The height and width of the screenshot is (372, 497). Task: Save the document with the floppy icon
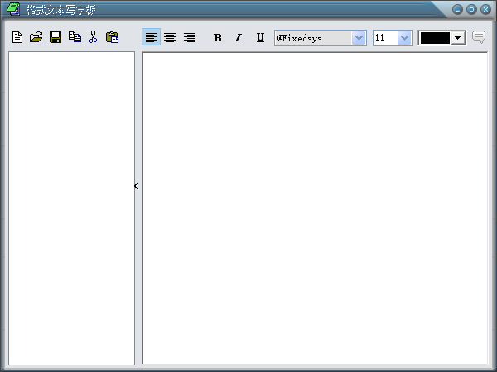(x=55, y=37)
